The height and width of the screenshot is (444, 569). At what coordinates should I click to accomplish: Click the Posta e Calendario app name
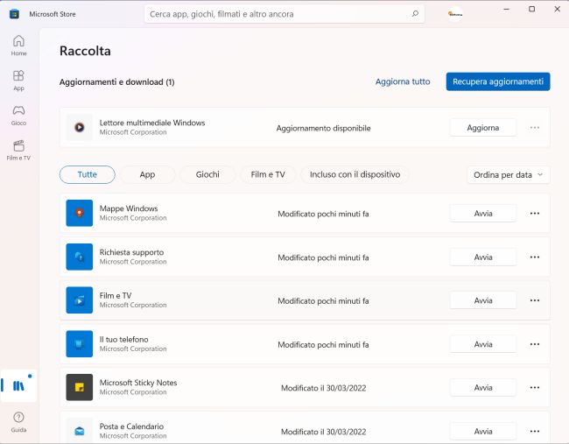coord(131,426)
